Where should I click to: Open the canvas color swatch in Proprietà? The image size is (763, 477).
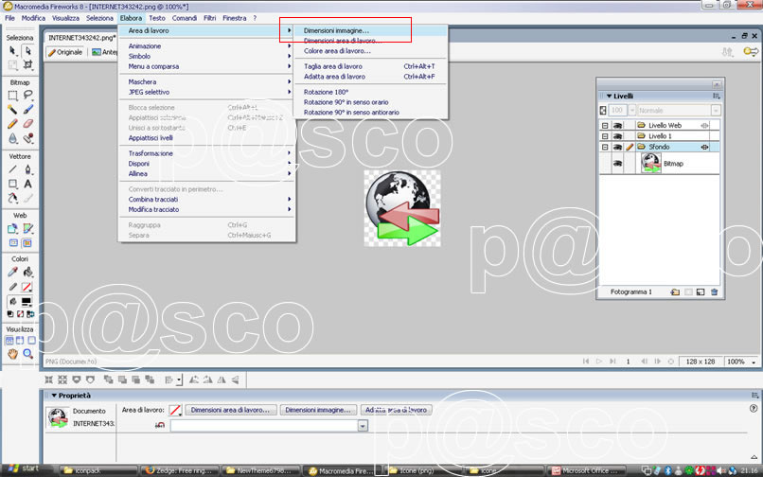tap(175, 411)
